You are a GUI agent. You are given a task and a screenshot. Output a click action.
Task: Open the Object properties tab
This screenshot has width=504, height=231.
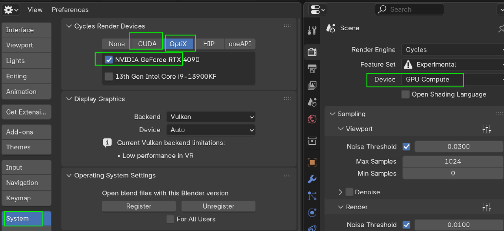pyautogui.click(x=312, y=162)
